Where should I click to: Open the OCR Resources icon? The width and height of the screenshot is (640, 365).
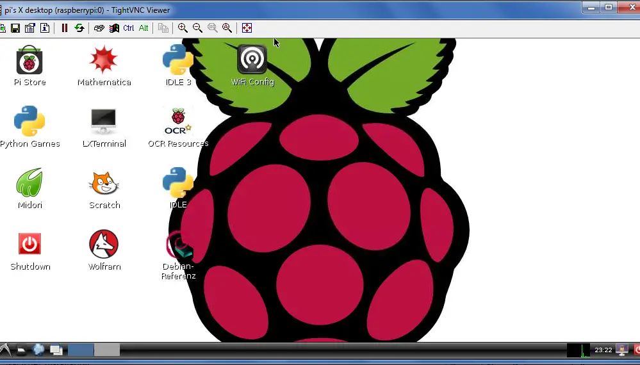tap(178, 121)
